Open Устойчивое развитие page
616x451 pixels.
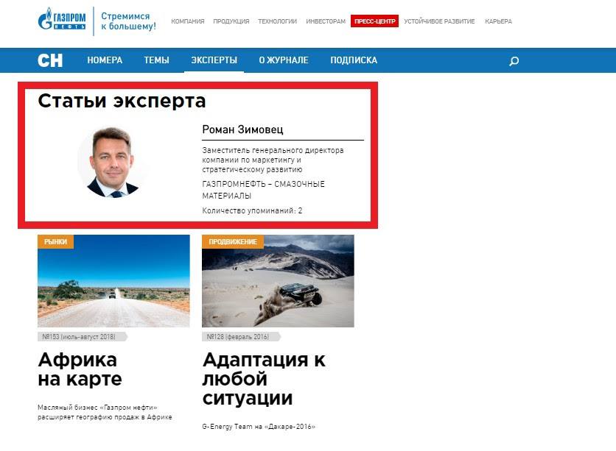(439, 21)
